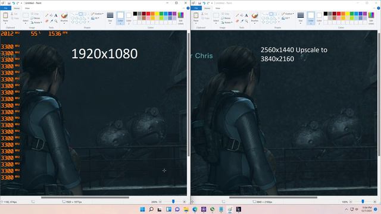Switch to the View tab in right Paint window
Image resolution: width=381 pixels, height=214 pixels.
click(x=218, y=8)
